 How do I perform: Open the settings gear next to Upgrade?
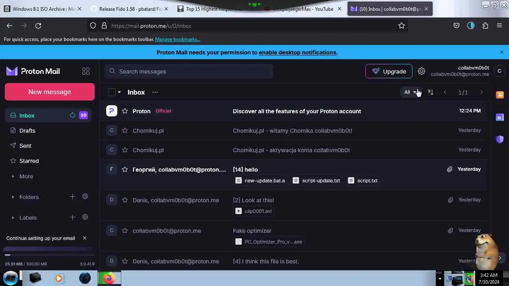(422, 71)
